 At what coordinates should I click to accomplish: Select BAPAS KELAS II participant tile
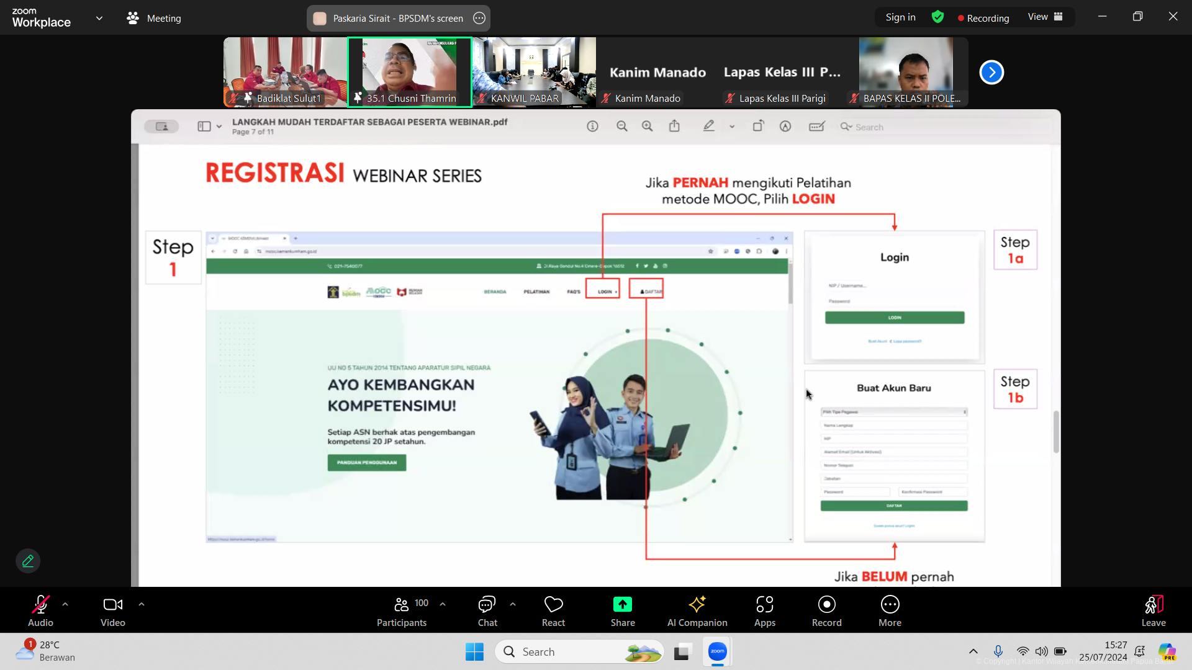[x=906, y=72]
